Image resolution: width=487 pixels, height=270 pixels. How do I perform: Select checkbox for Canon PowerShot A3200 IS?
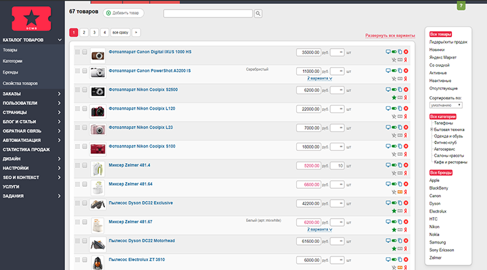tap(85, 71)
